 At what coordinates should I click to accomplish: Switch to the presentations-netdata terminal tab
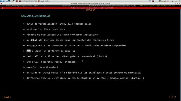pyautogui.click(x=22, y=6)
